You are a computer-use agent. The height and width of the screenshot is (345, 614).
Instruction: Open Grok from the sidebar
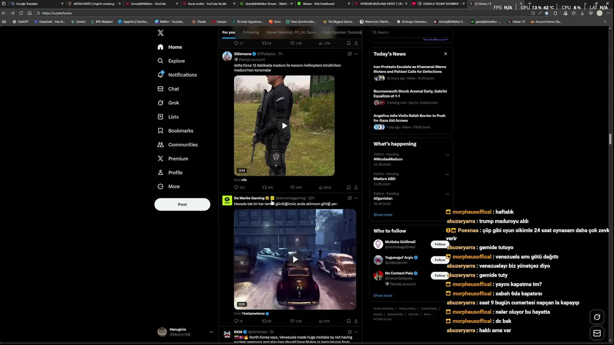[x=168, y=103]
